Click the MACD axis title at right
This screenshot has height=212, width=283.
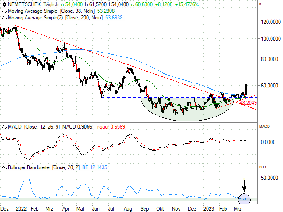tap(264, 127)
